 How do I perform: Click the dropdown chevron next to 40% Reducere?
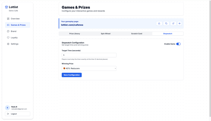pyautogui.click(x=115, y=68)
